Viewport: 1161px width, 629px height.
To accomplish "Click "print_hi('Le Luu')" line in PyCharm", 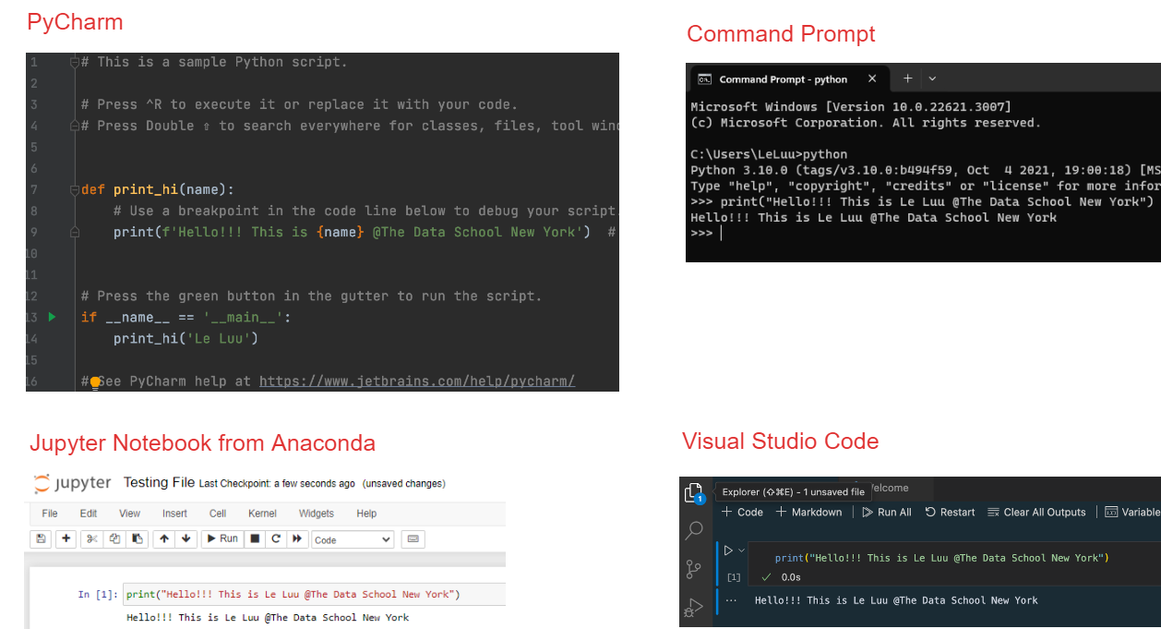I will coord(186,338).
